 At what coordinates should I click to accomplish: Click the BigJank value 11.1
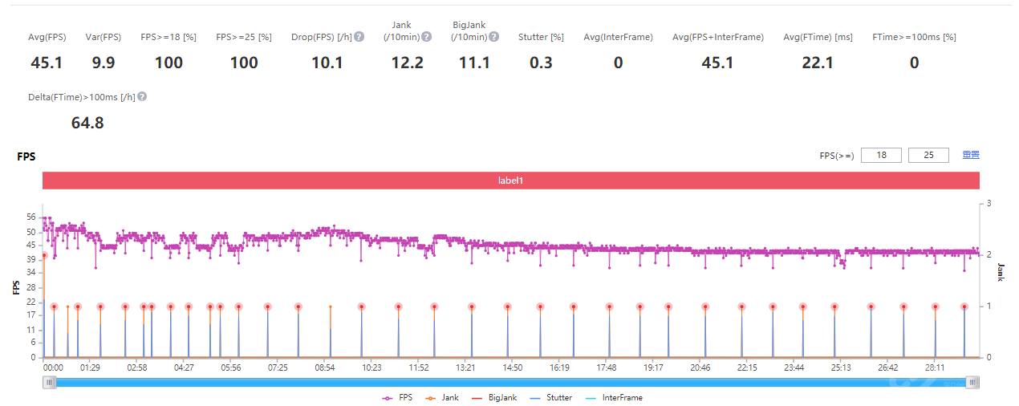(474, 63)
